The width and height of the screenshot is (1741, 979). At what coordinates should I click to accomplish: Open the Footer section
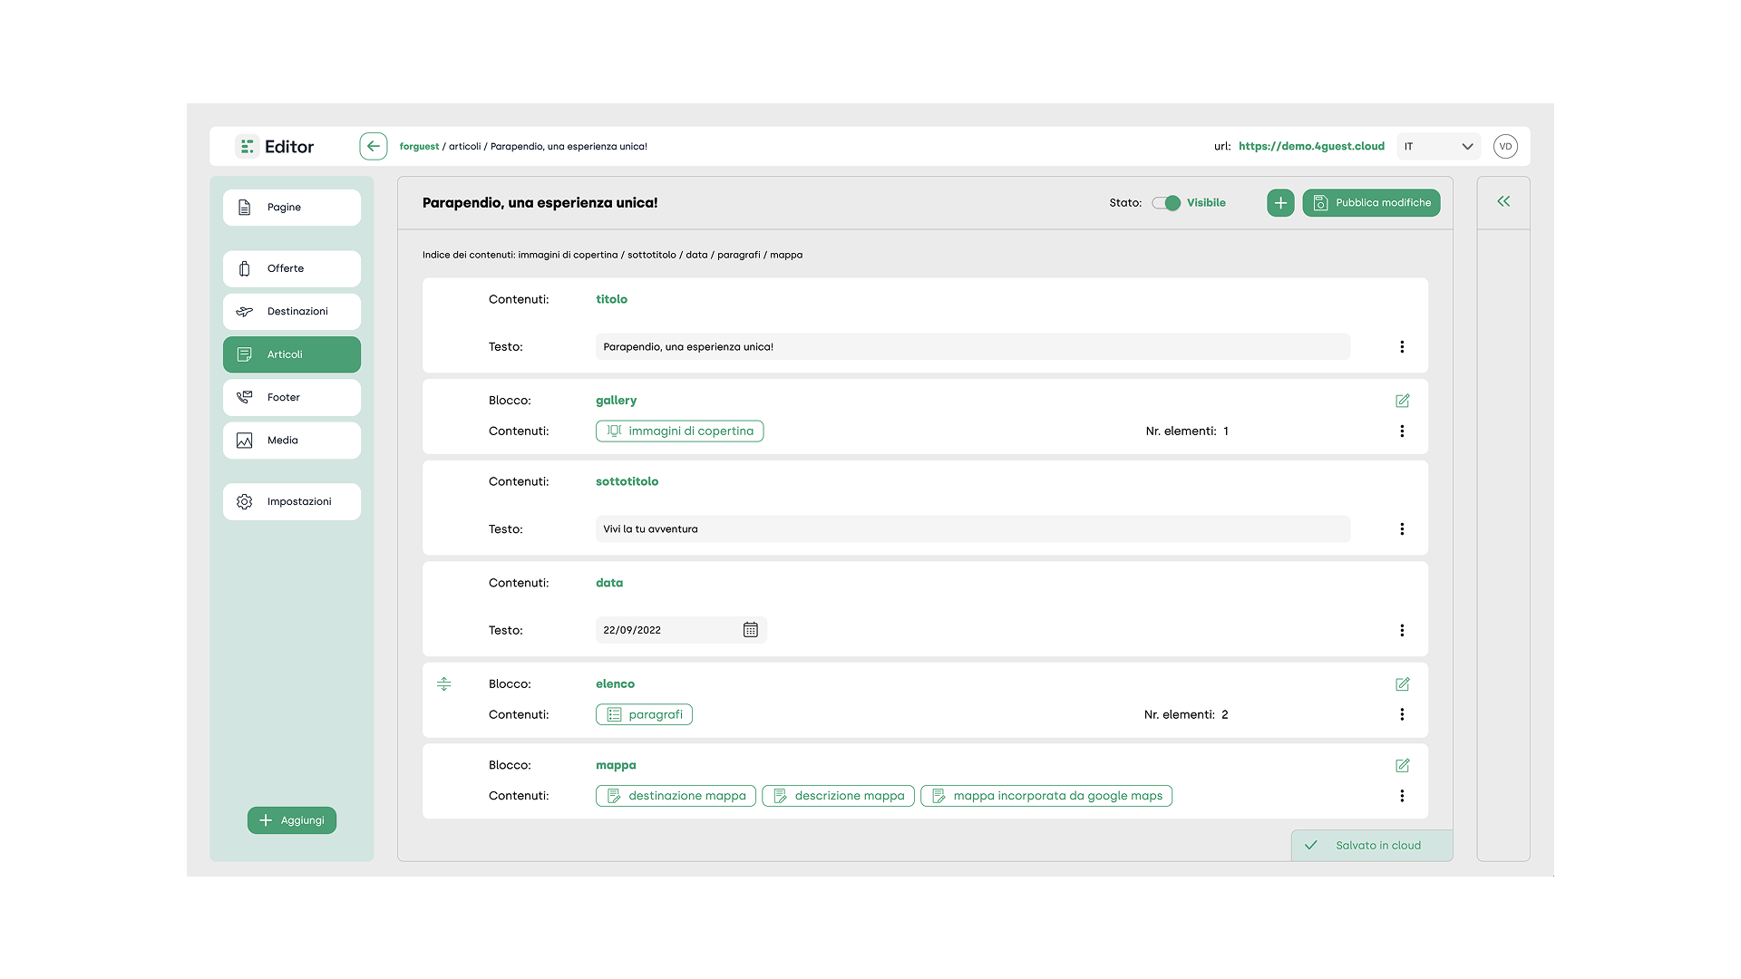pos(292,398)
